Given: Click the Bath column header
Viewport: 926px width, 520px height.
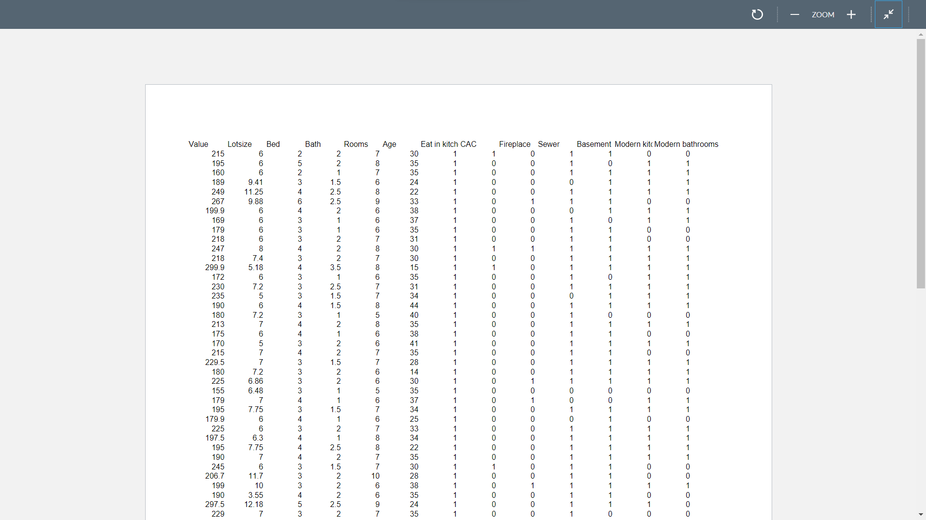Looking at the screenshot, I should point(313,144).
